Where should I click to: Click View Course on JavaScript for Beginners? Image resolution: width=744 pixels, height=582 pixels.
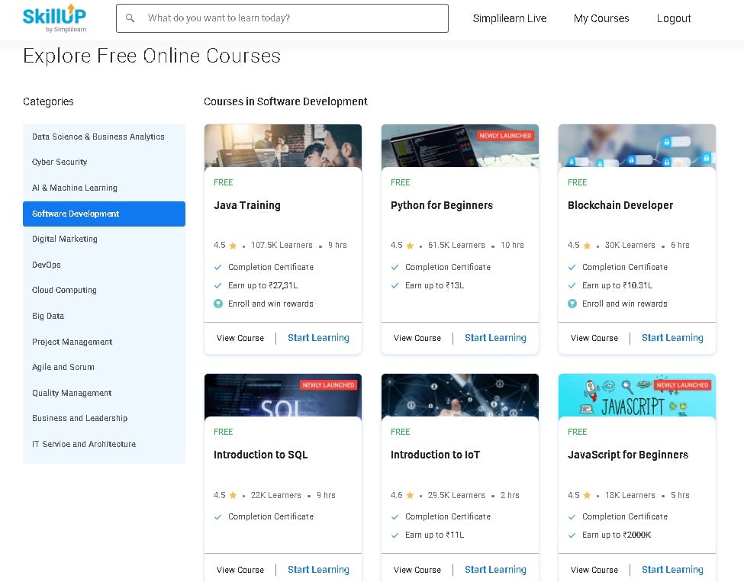point(594,570)
